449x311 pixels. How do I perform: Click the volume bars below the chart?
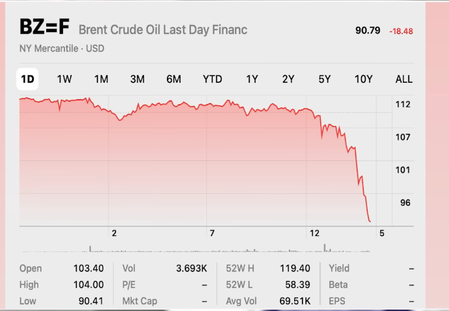(x=206, y=248)
